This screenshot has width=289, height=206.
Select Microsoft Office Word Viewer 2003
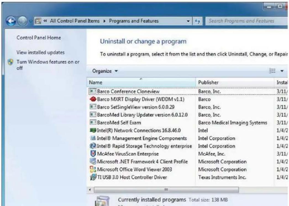[x=134, y=169]
